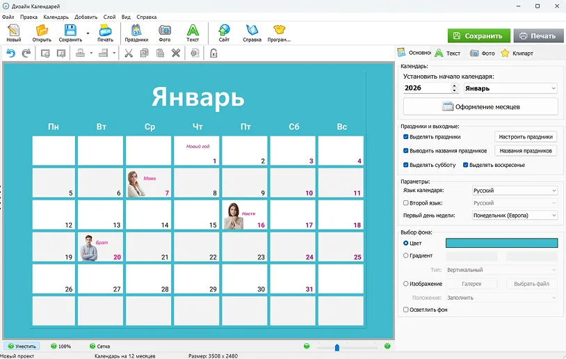Click the scissors cut icon
Image resolution: width=566 pixels, height=359 pixels.
129,53
